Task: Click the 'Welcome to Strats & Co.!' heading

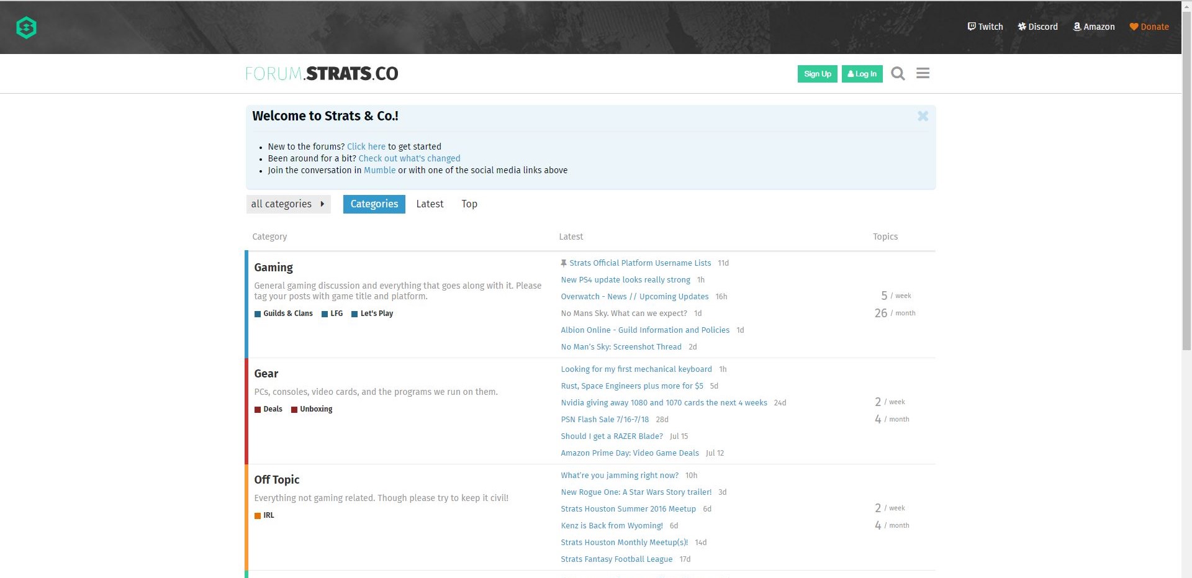Action: (x=325, y=116)
